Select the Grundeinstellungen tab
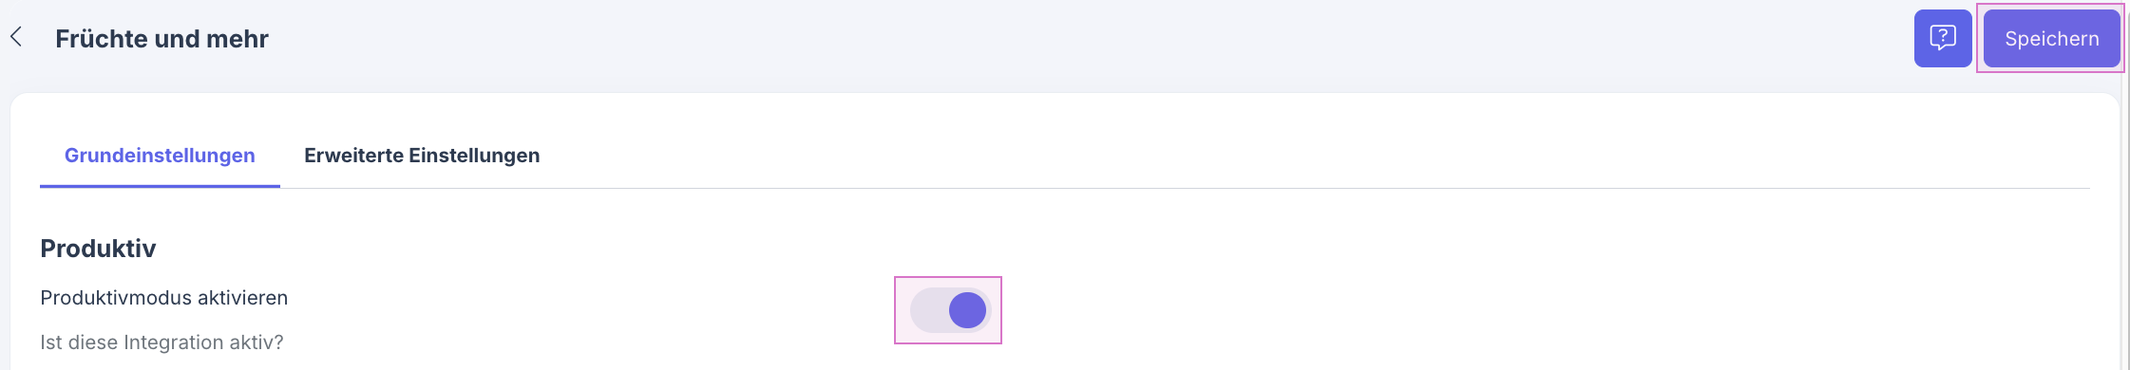This screenshot has width=2130, height=370. click(160, 156)
